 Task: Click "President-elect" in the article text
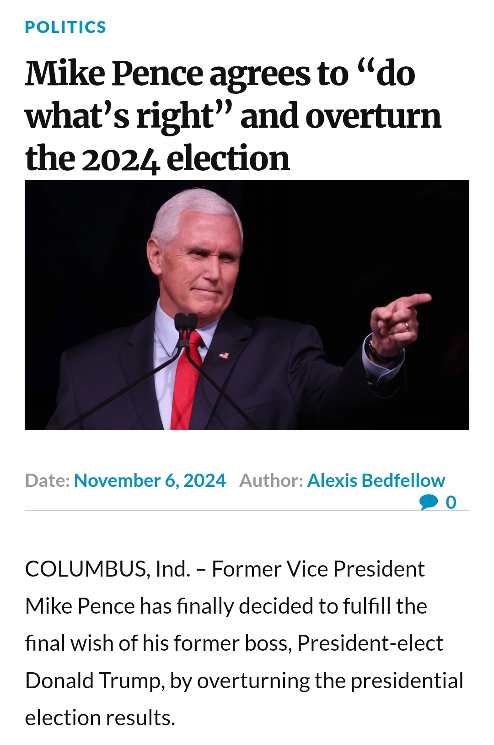pos(370,643)
